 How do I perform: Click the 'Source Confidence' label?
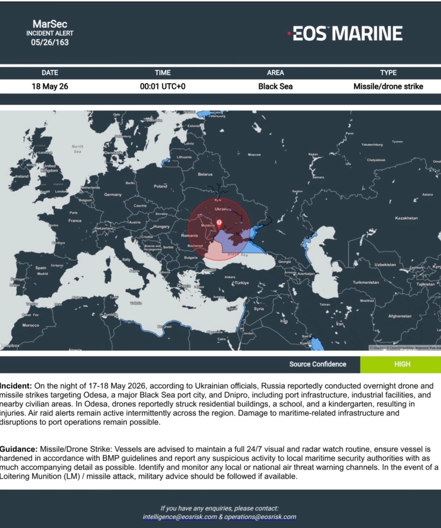[318, 364]
